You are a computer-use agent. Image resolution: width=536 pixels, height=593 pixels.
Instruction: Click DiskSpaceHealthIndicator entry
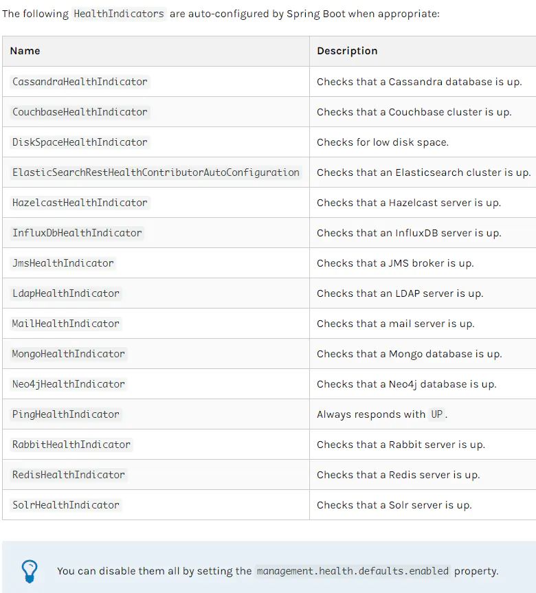click(x=80, y=142)
